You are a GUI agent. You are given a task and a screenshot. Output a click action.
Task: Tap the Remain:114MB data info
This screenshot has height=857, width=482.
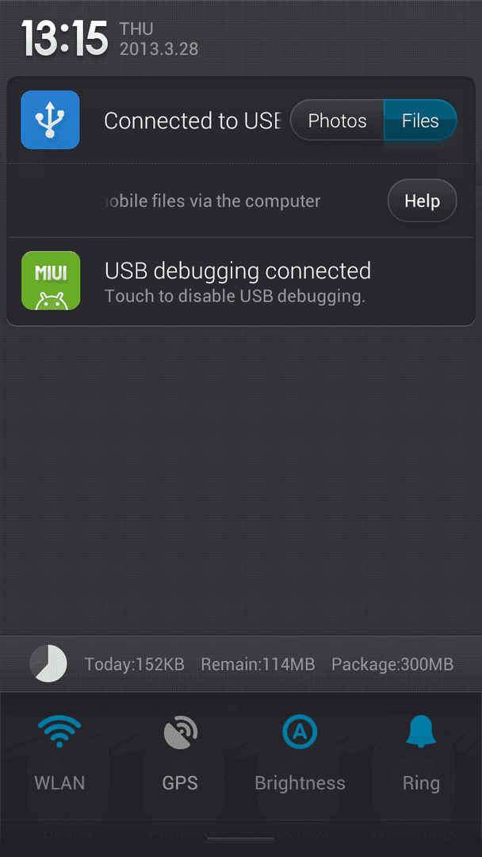point(258,665)
